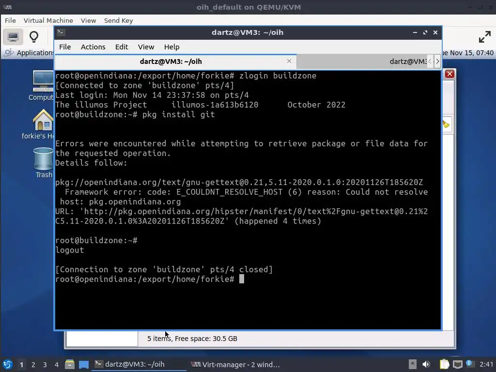The width and height of the screenshot is (496, 372).
Task: Click the virt-manager logo in title bar
Action: [x=8, y=7]
